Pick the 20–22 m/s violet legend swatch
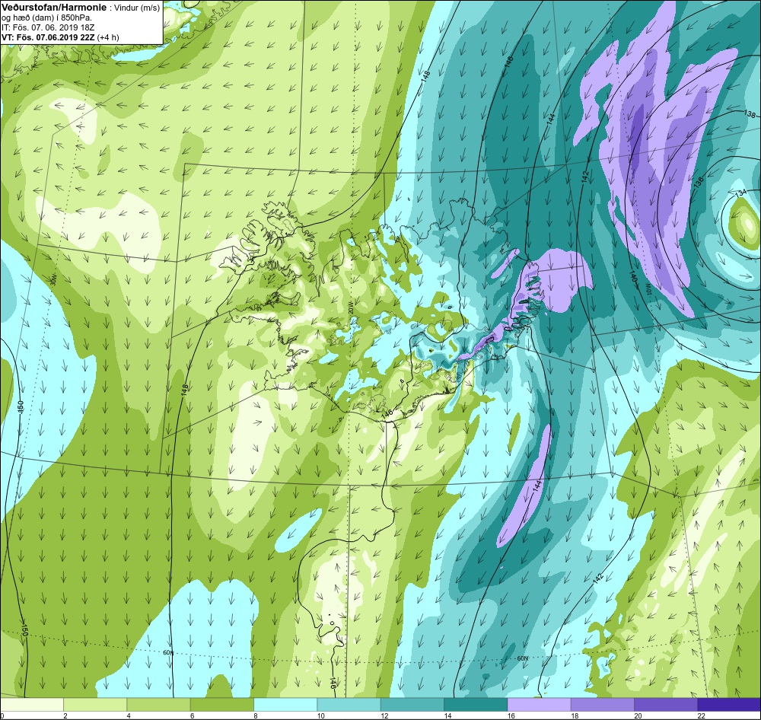The width and height of the screenshot is (761, 720). pyautogui.click(x=666, y=704)
